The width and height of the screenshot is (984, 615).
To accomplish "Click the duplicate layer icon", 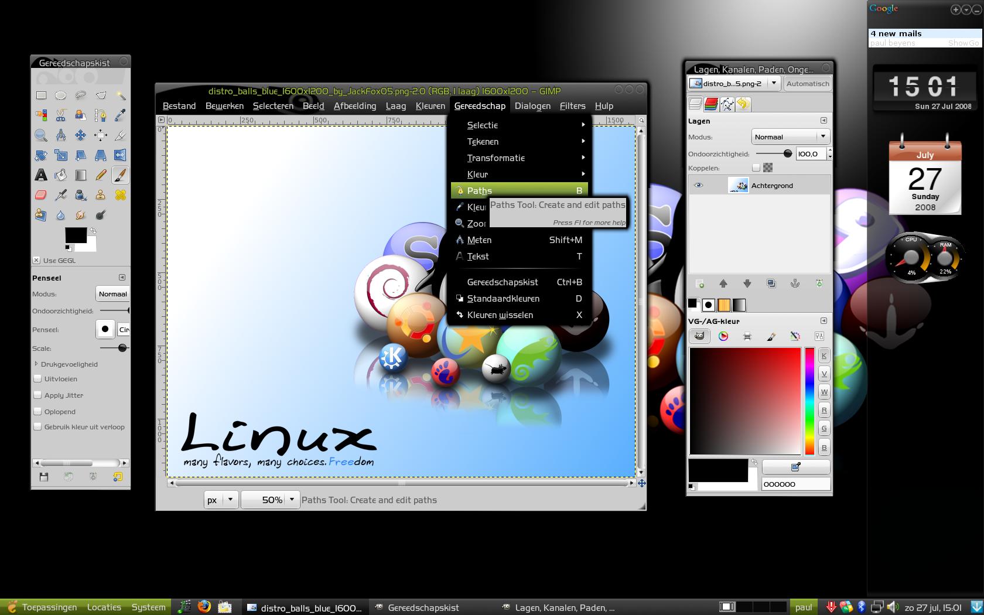I will coord(771,283).
